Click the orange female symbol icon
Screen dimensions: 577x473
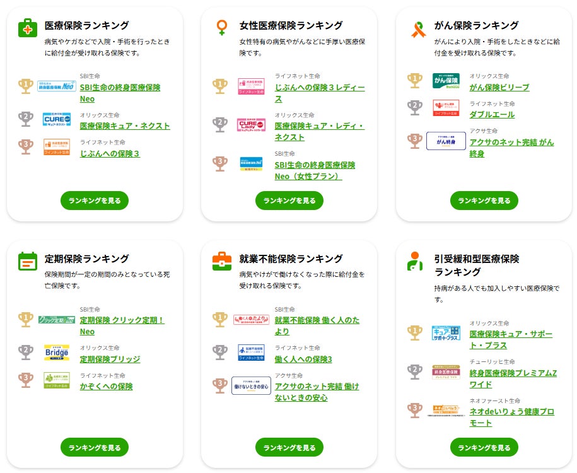[221, 27]
